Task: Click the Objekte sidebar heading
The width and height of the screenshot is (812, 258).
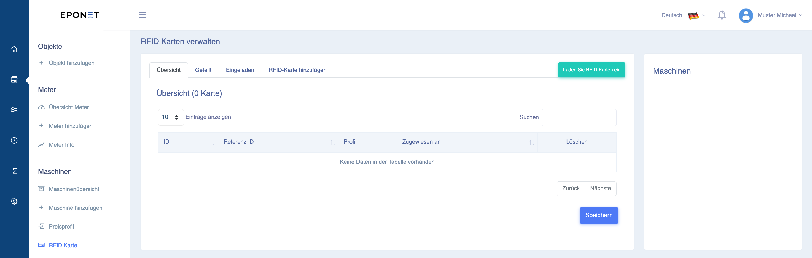Action: coord(50,46)
